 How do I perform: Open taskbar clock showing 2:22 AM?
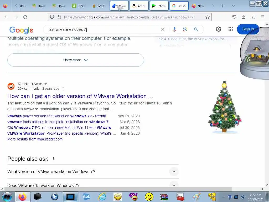256,197
